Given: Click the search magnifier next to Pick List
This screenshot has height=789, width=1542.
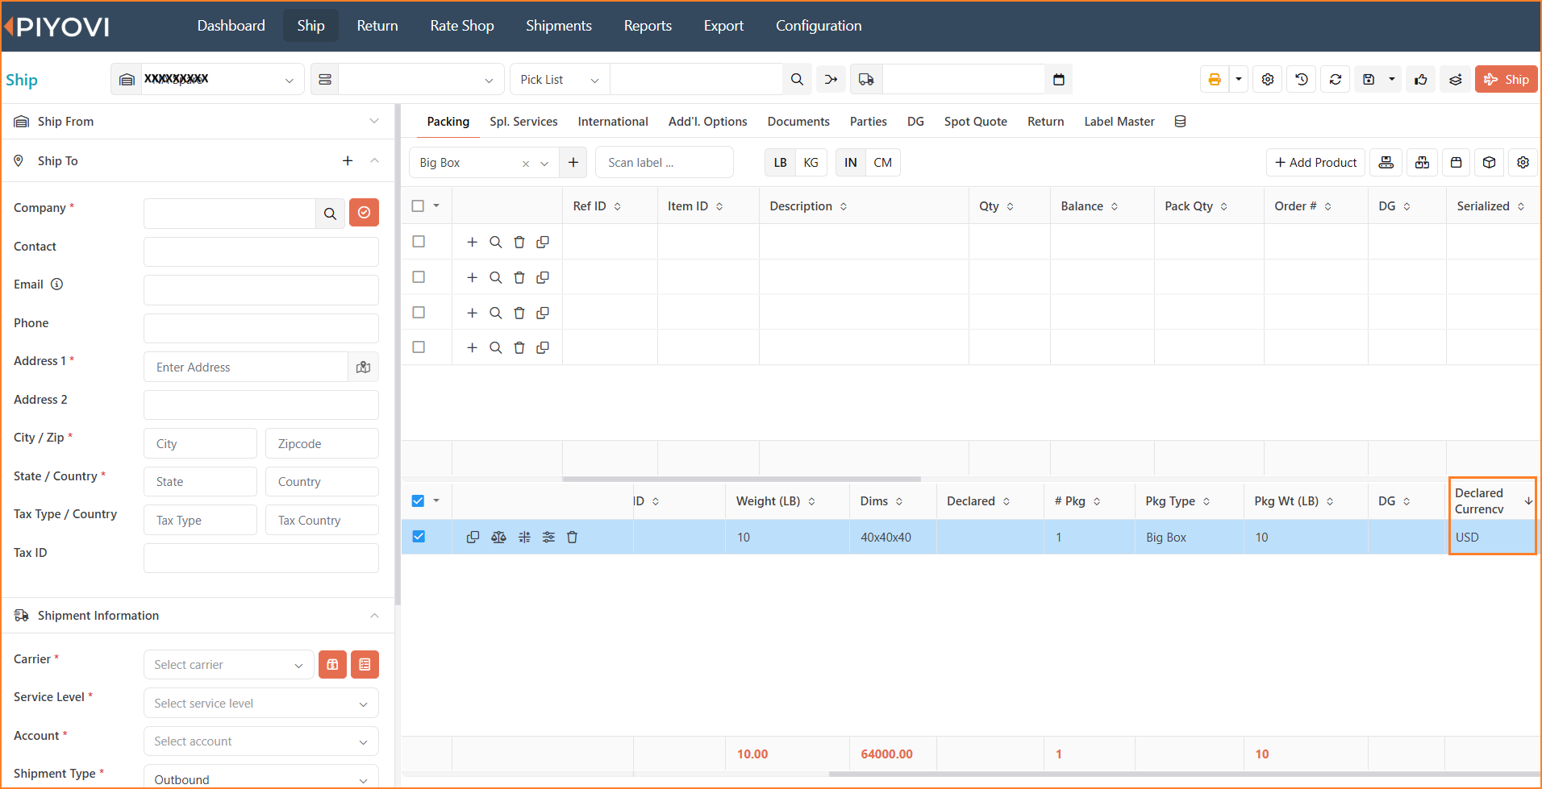Looking at the screenshot, I should (x=797, y=79).
